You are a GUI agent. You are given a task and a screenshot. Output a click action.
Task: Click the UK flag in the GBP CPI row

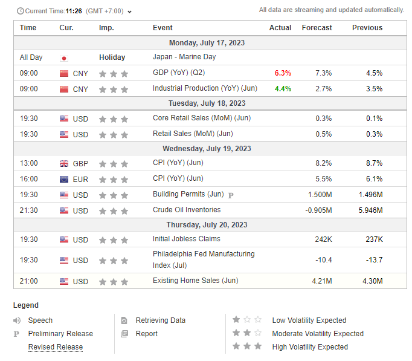tap(64, 164)
